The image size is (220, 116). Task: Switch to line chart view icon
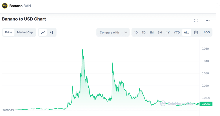[x=43, y=32]
